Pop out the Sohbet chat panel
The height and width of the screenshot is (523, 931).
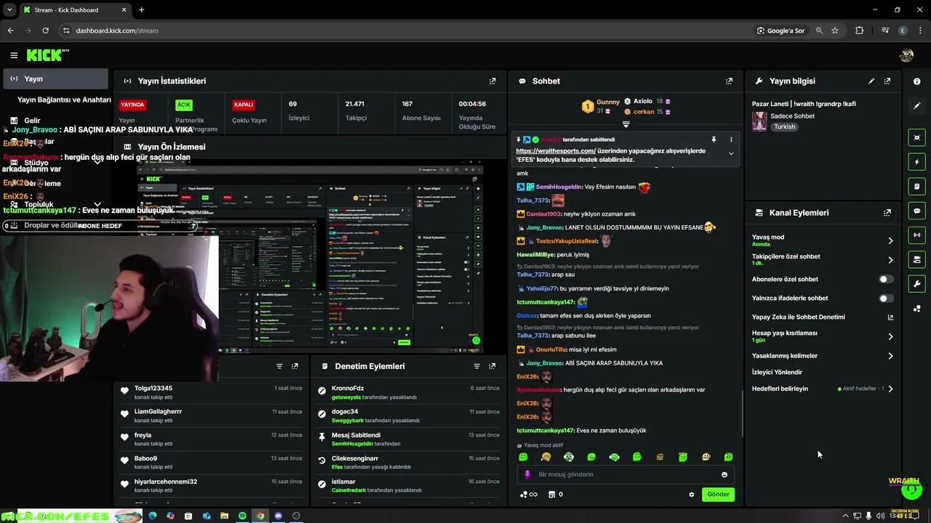pos(730,81)
